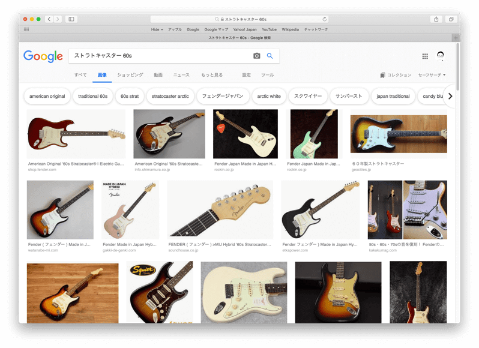Screen dimensions: 479x348
Task: Switch to the すべて tab
Action: 80,75
